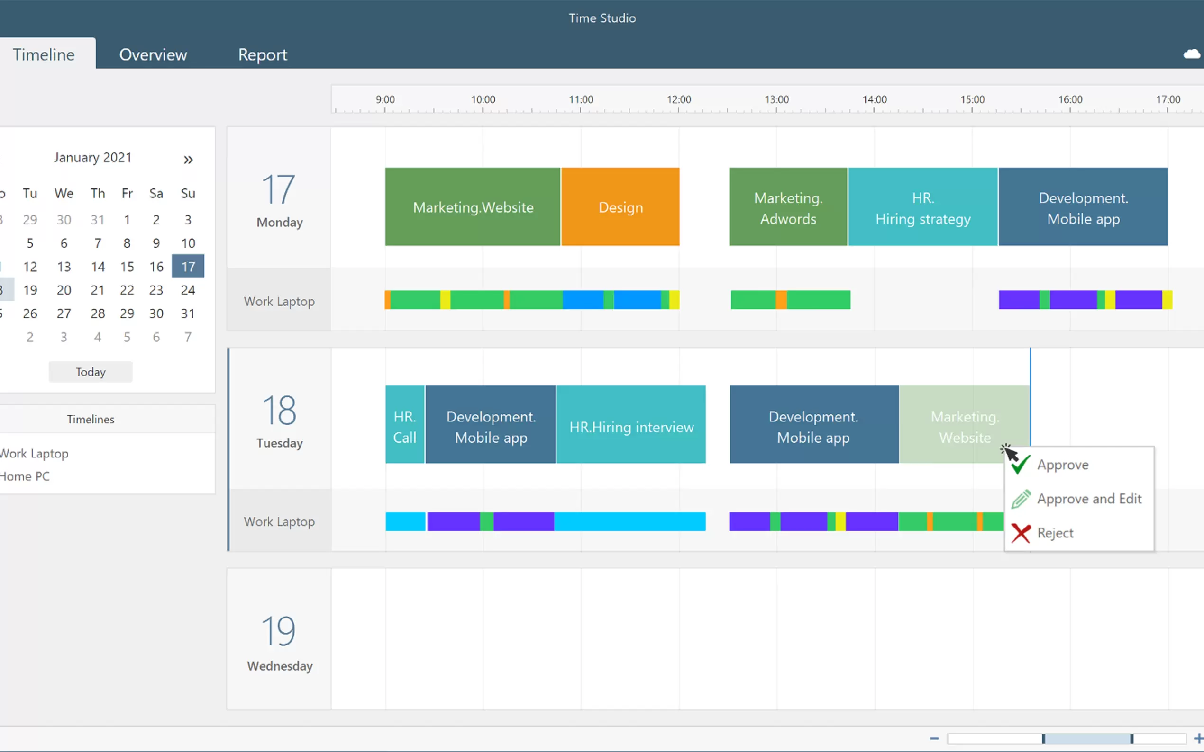Click the green Approve checkmark icon
Image resolution: width=1204 pixels, height=752 pixels.
pyautogui.click(x=1021, y=465)
